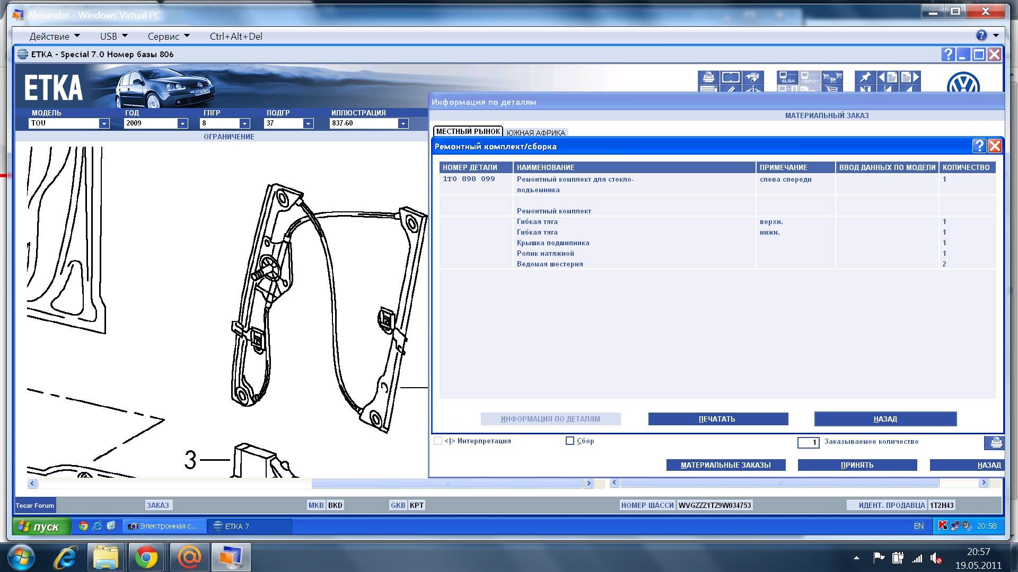Open ELSA link icon
Image resolution: width=1018 pixels, height=572 pixels.
click(x=788, y=77)
